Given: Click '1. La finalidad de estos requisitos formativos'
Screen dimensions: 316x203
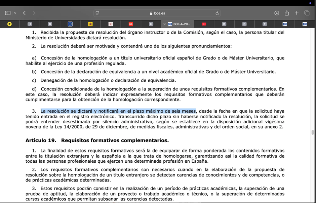Looking at the screenshot, I should (155, 156).
